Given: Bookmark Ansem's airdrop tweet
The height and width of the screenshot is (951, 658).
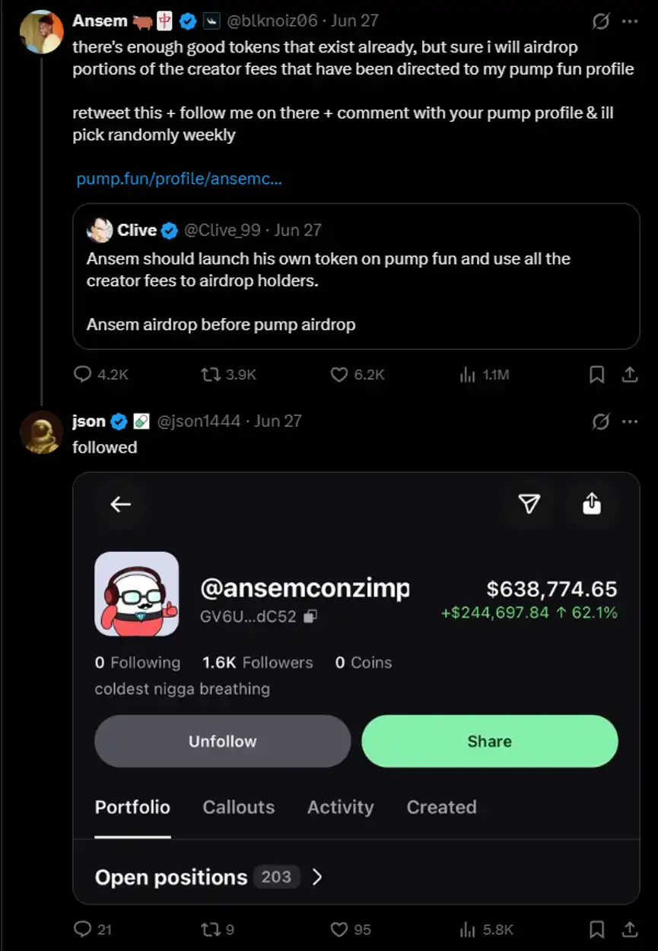Looking at the screenshot, I should coord(597,374).
